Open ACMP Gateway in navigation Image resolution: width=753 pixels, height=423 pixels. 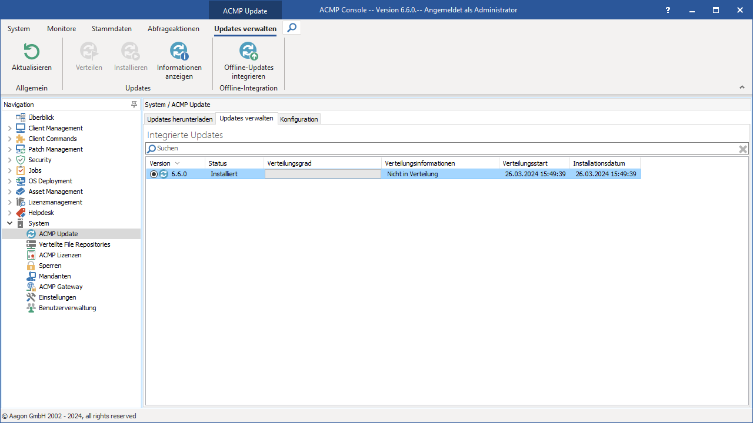pos(61,287)
